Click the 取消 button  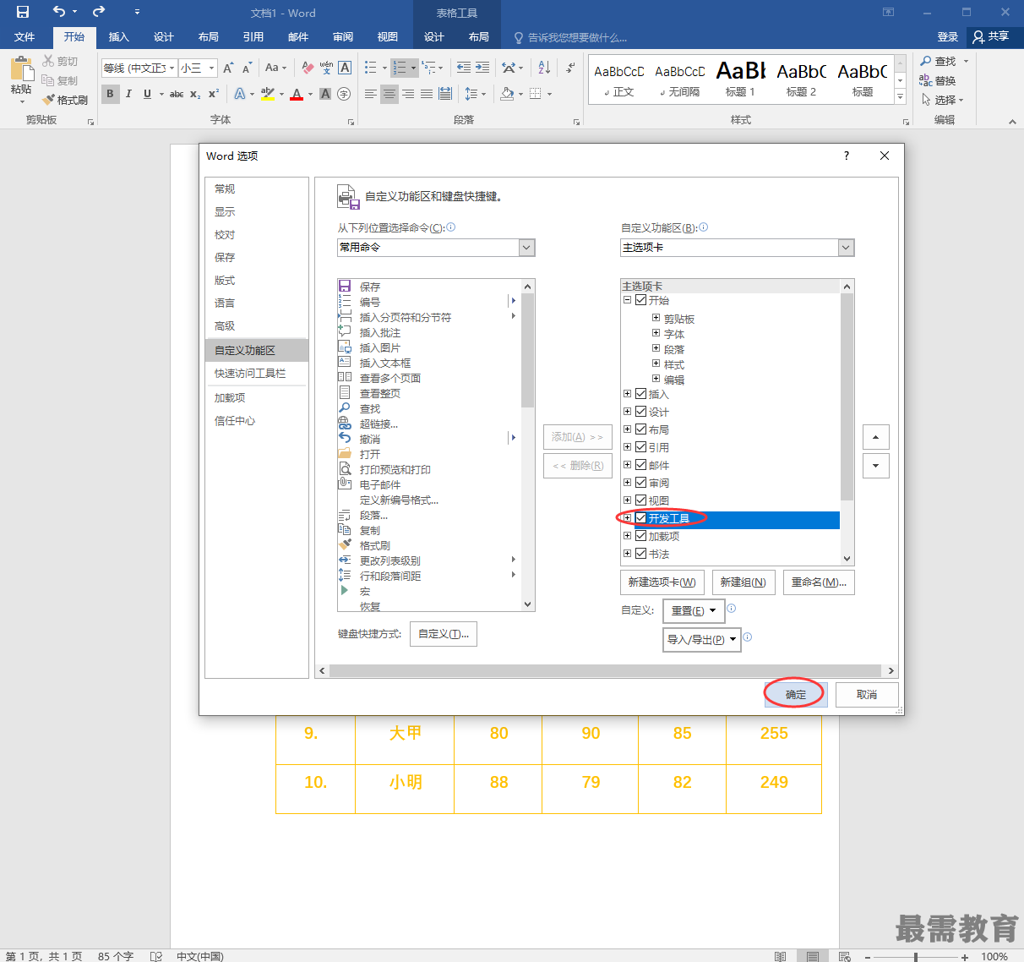click(x=867, y=695)
